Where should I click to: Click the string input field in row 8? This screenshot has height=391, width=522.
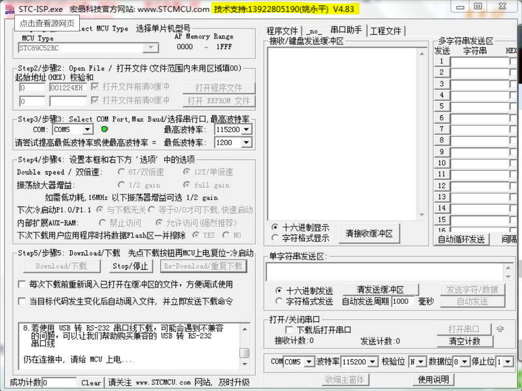coord(480,140)
